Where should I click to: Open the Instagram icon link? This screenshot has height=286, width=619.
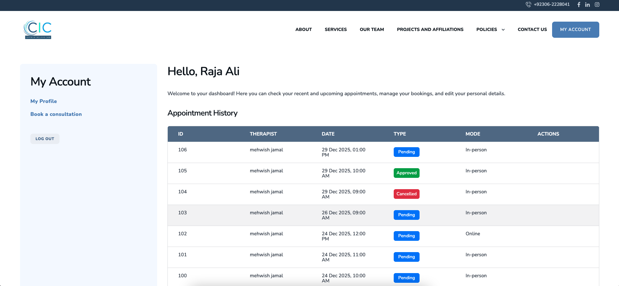(597, 5)
